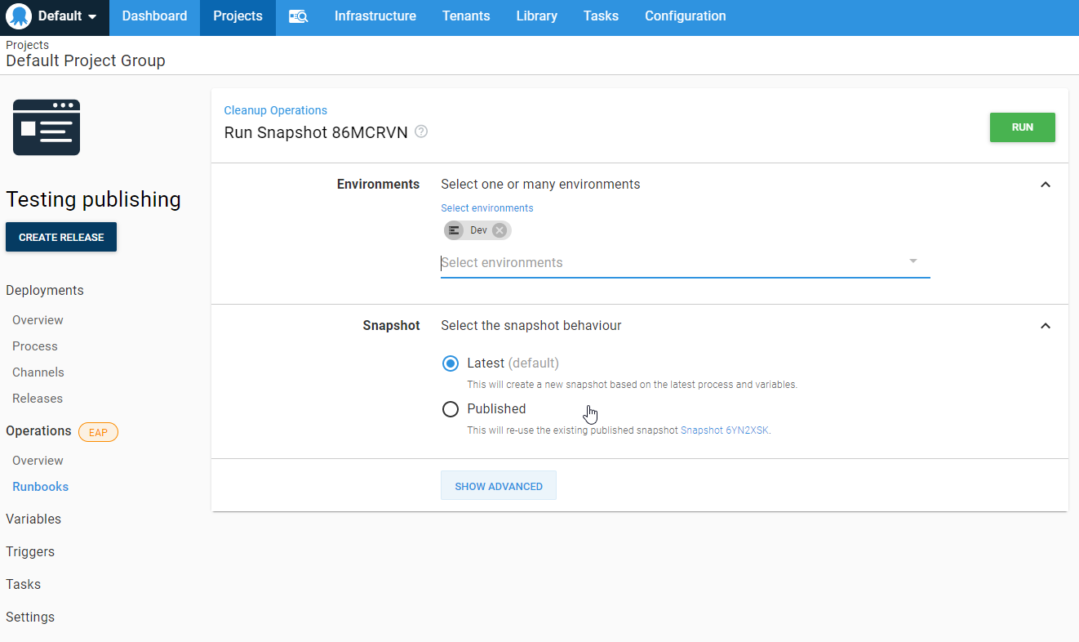Open the Cleanup Operations breadcrumb link
The height and width of the screenshot is (642, 1079).
276,110
